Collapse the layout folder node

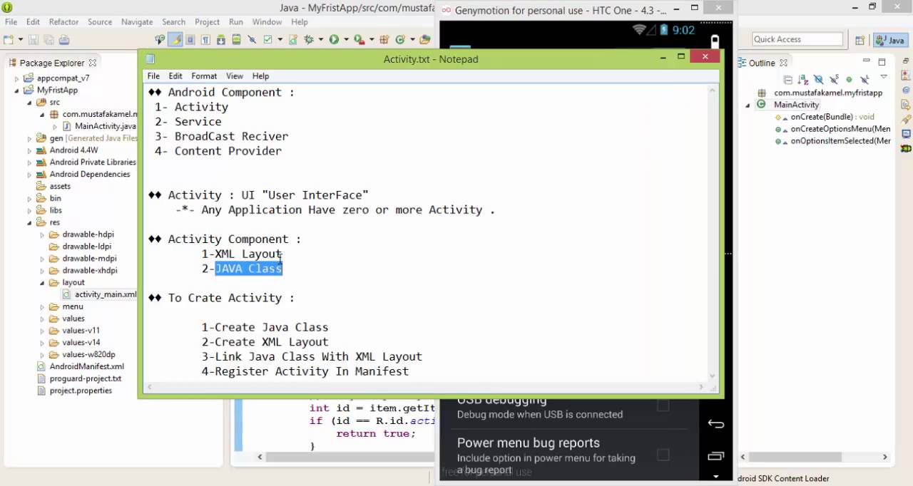[x=41, y=283]
